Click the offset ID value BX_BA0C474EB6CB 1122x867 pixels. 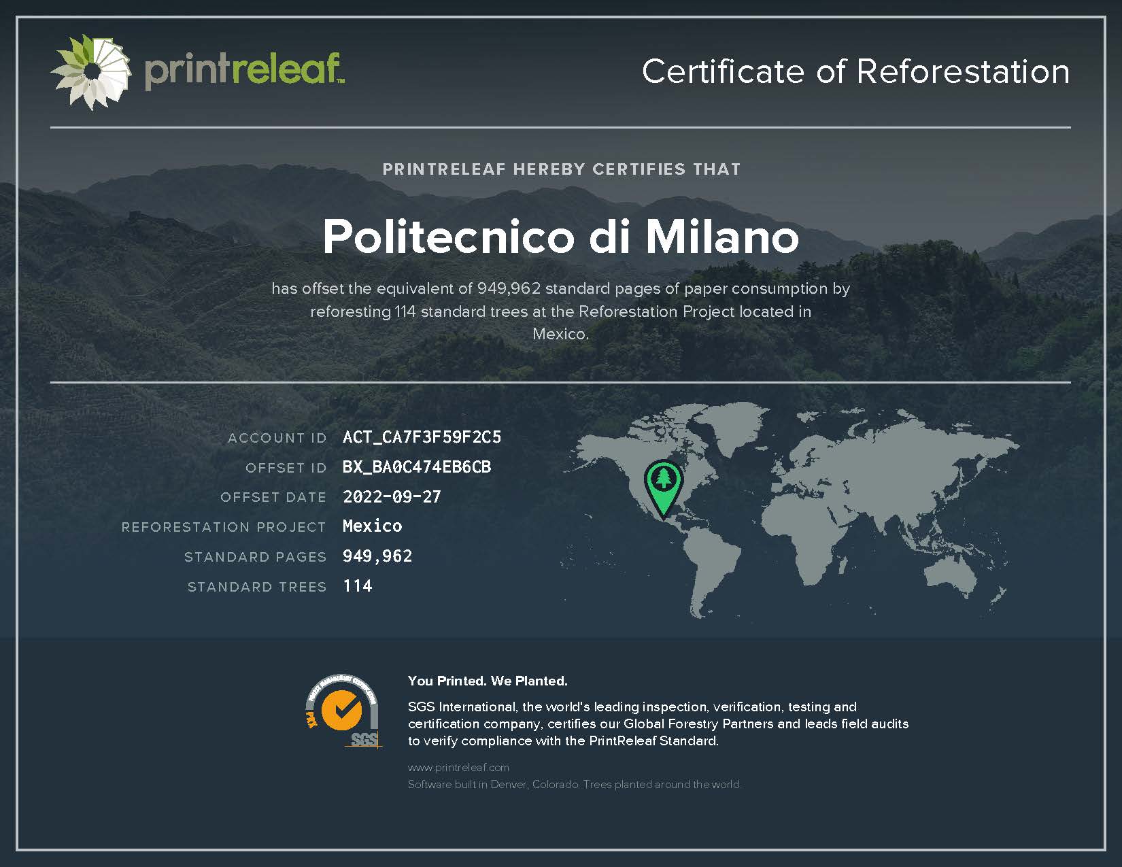417,467
